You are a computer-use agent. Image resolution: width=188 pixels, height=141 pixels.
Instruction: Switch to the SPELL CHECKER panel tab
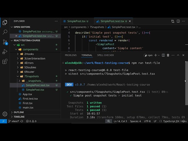105,55
